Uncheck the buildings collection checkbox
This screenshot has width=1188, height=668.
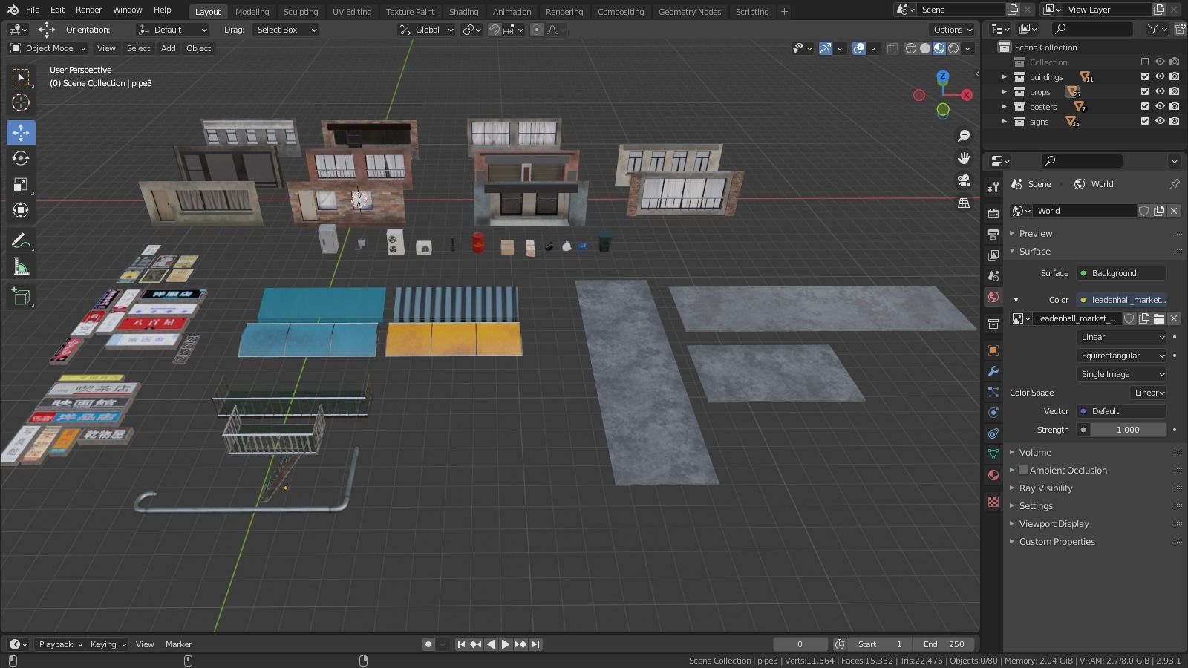[x=1145, y=76]
